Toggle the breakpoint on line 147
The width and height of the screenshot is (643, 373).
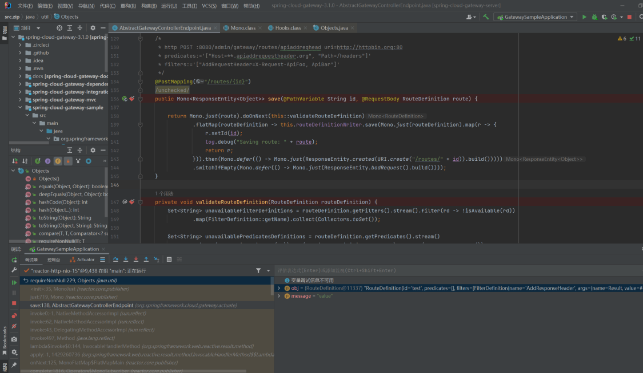coord(131,202)
